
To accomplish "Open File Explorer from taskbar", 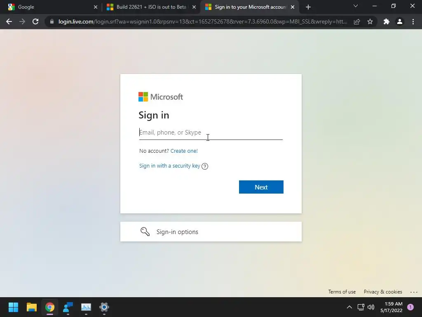I will coord(31,307).
